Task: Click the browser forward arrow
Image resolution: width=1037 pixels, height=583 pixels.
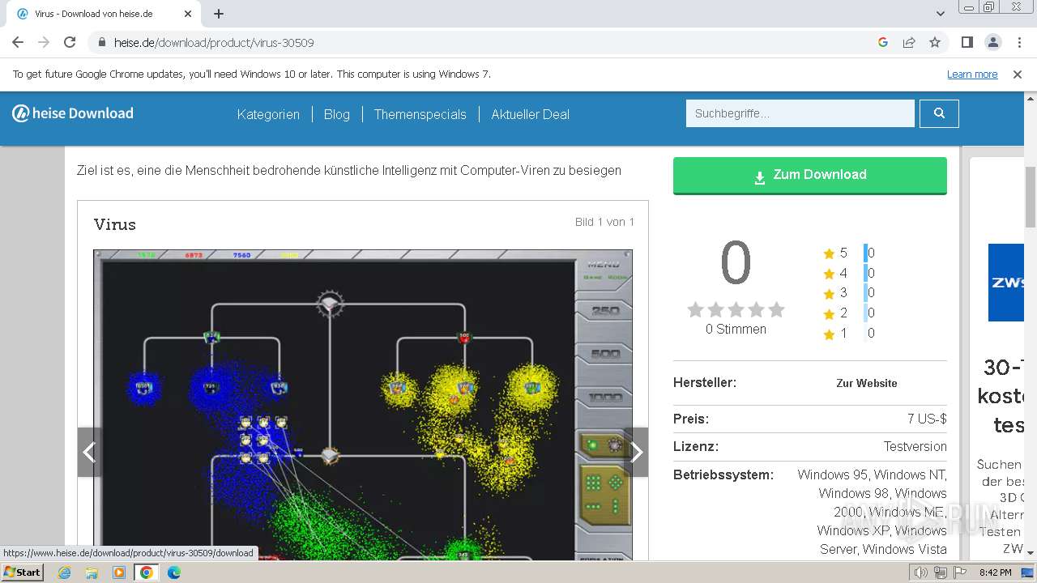Action: point(44,42)
